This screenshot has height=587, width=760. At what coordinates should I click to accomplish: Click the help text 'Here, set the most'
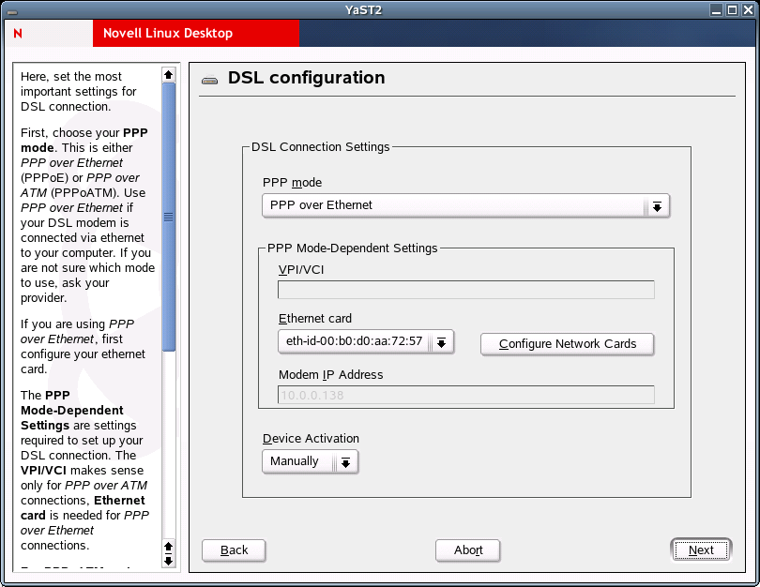(x=70, y=77)
